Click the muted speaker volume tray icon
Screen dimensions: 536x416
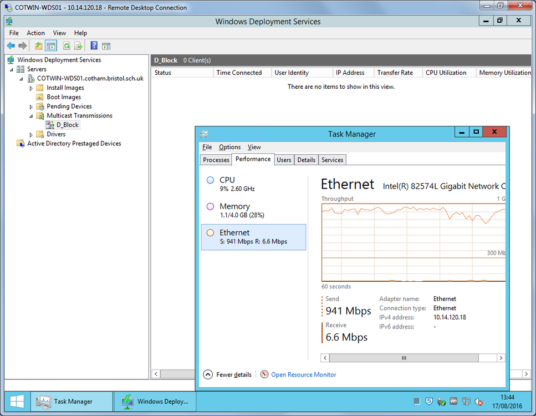pos(478,402)
